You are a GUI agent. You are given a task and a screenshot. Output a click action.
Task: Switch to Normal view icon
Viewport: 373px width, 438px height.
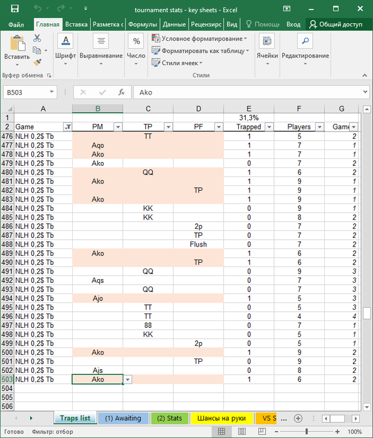221,431
